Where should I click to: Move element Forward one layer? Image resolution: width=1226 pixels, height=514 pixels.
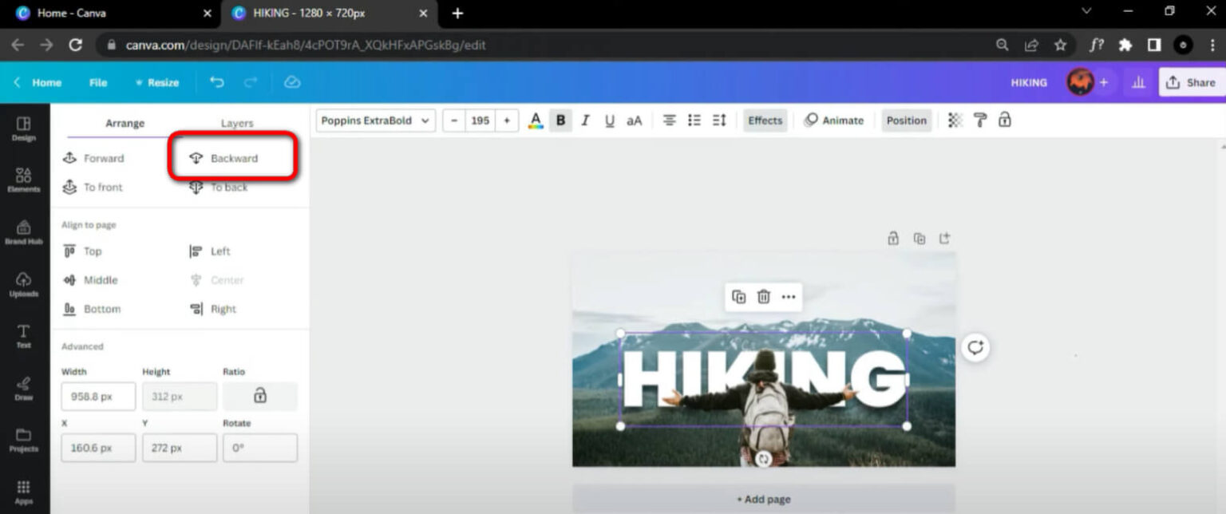tap(93, 158)
